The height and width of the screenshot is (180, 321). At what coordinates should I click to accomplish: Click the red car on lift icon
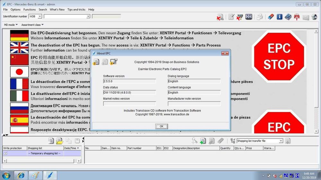click(297, 17)
